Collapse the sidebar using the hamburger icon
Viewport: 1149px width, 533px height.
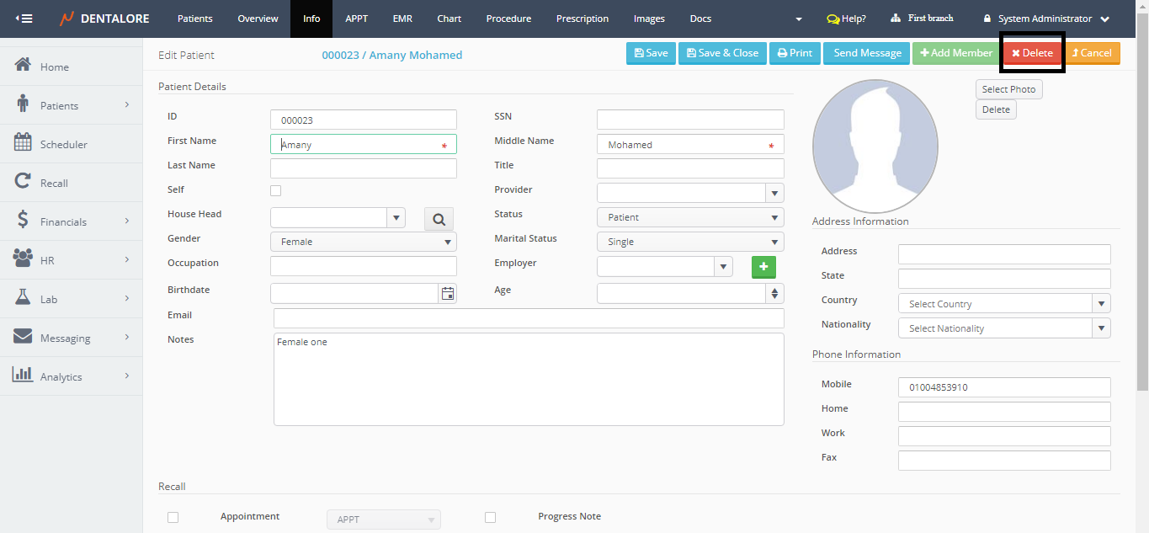point(24,19)
